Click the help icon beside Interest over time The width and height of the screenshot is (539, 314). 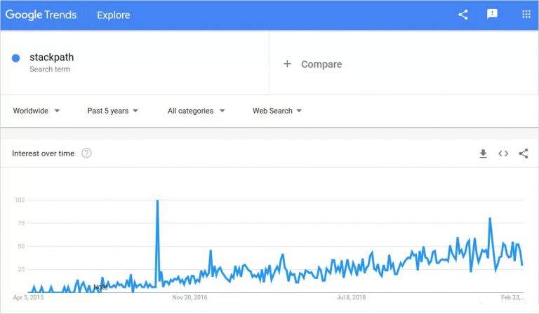click(86, 153)
